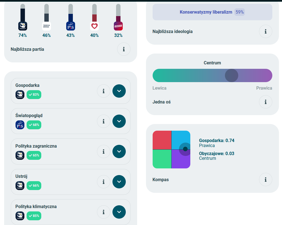Image resolution: width=282 pixels, height=225 pixels.
Task: Open info for Ustrój category
Action: pyautogui.click(x=104, y=182)
